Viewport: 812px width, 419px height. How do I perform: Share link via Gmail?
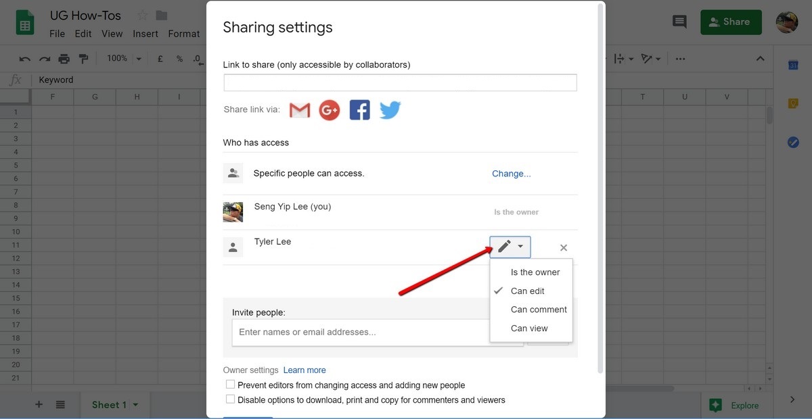click(299, 109)
